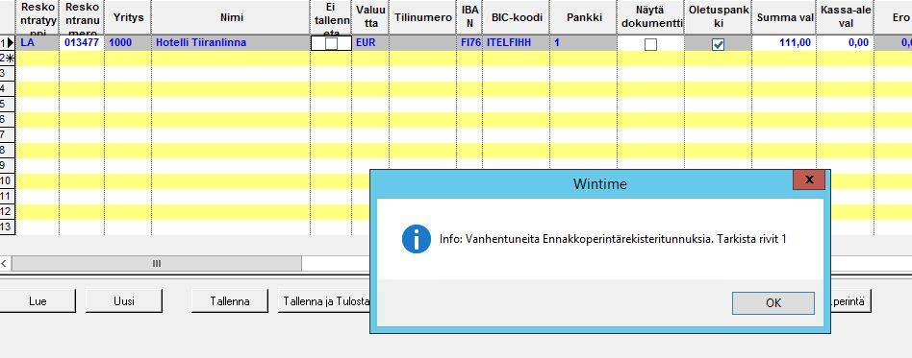The image size is (912, 358).
Task: Click the Nimi column header
Action: point(232,17)
